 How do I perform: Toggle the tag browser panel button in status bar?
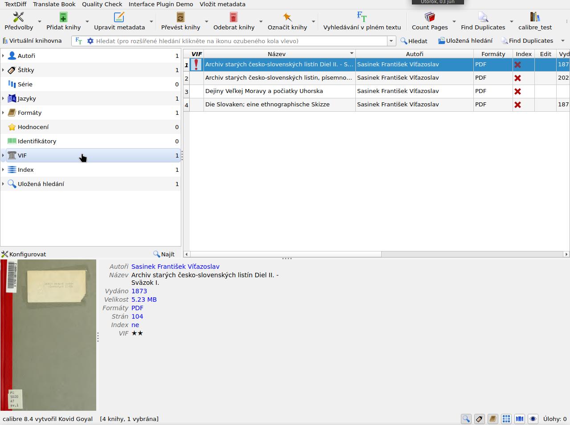click(x=479, y=419)
